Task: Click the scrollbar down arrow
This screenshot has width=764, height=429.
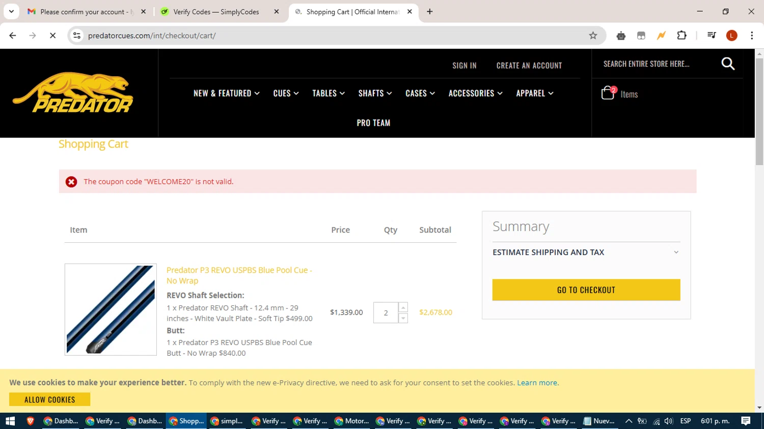Action: point(759,408)
